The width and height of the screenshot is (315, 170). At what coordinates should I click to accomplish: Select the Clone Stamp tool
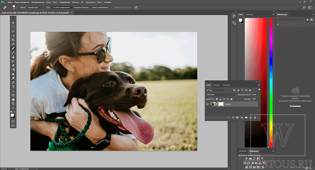coord(13,57)
